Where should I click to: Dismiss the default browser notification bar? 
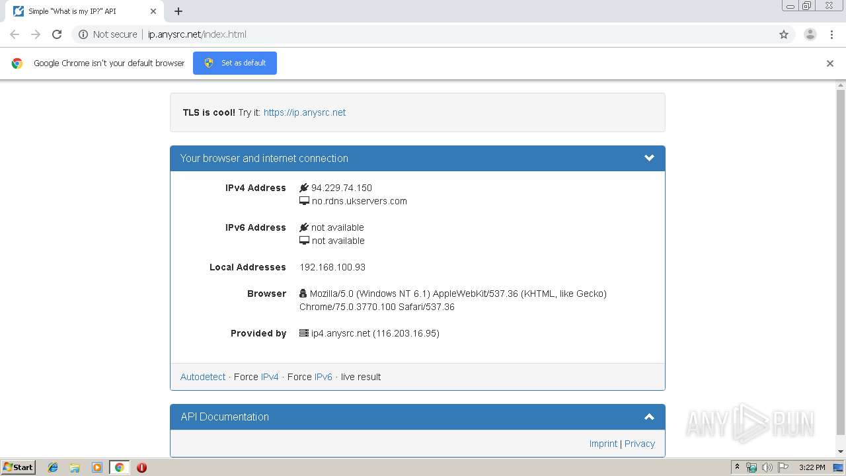point(830,63)
